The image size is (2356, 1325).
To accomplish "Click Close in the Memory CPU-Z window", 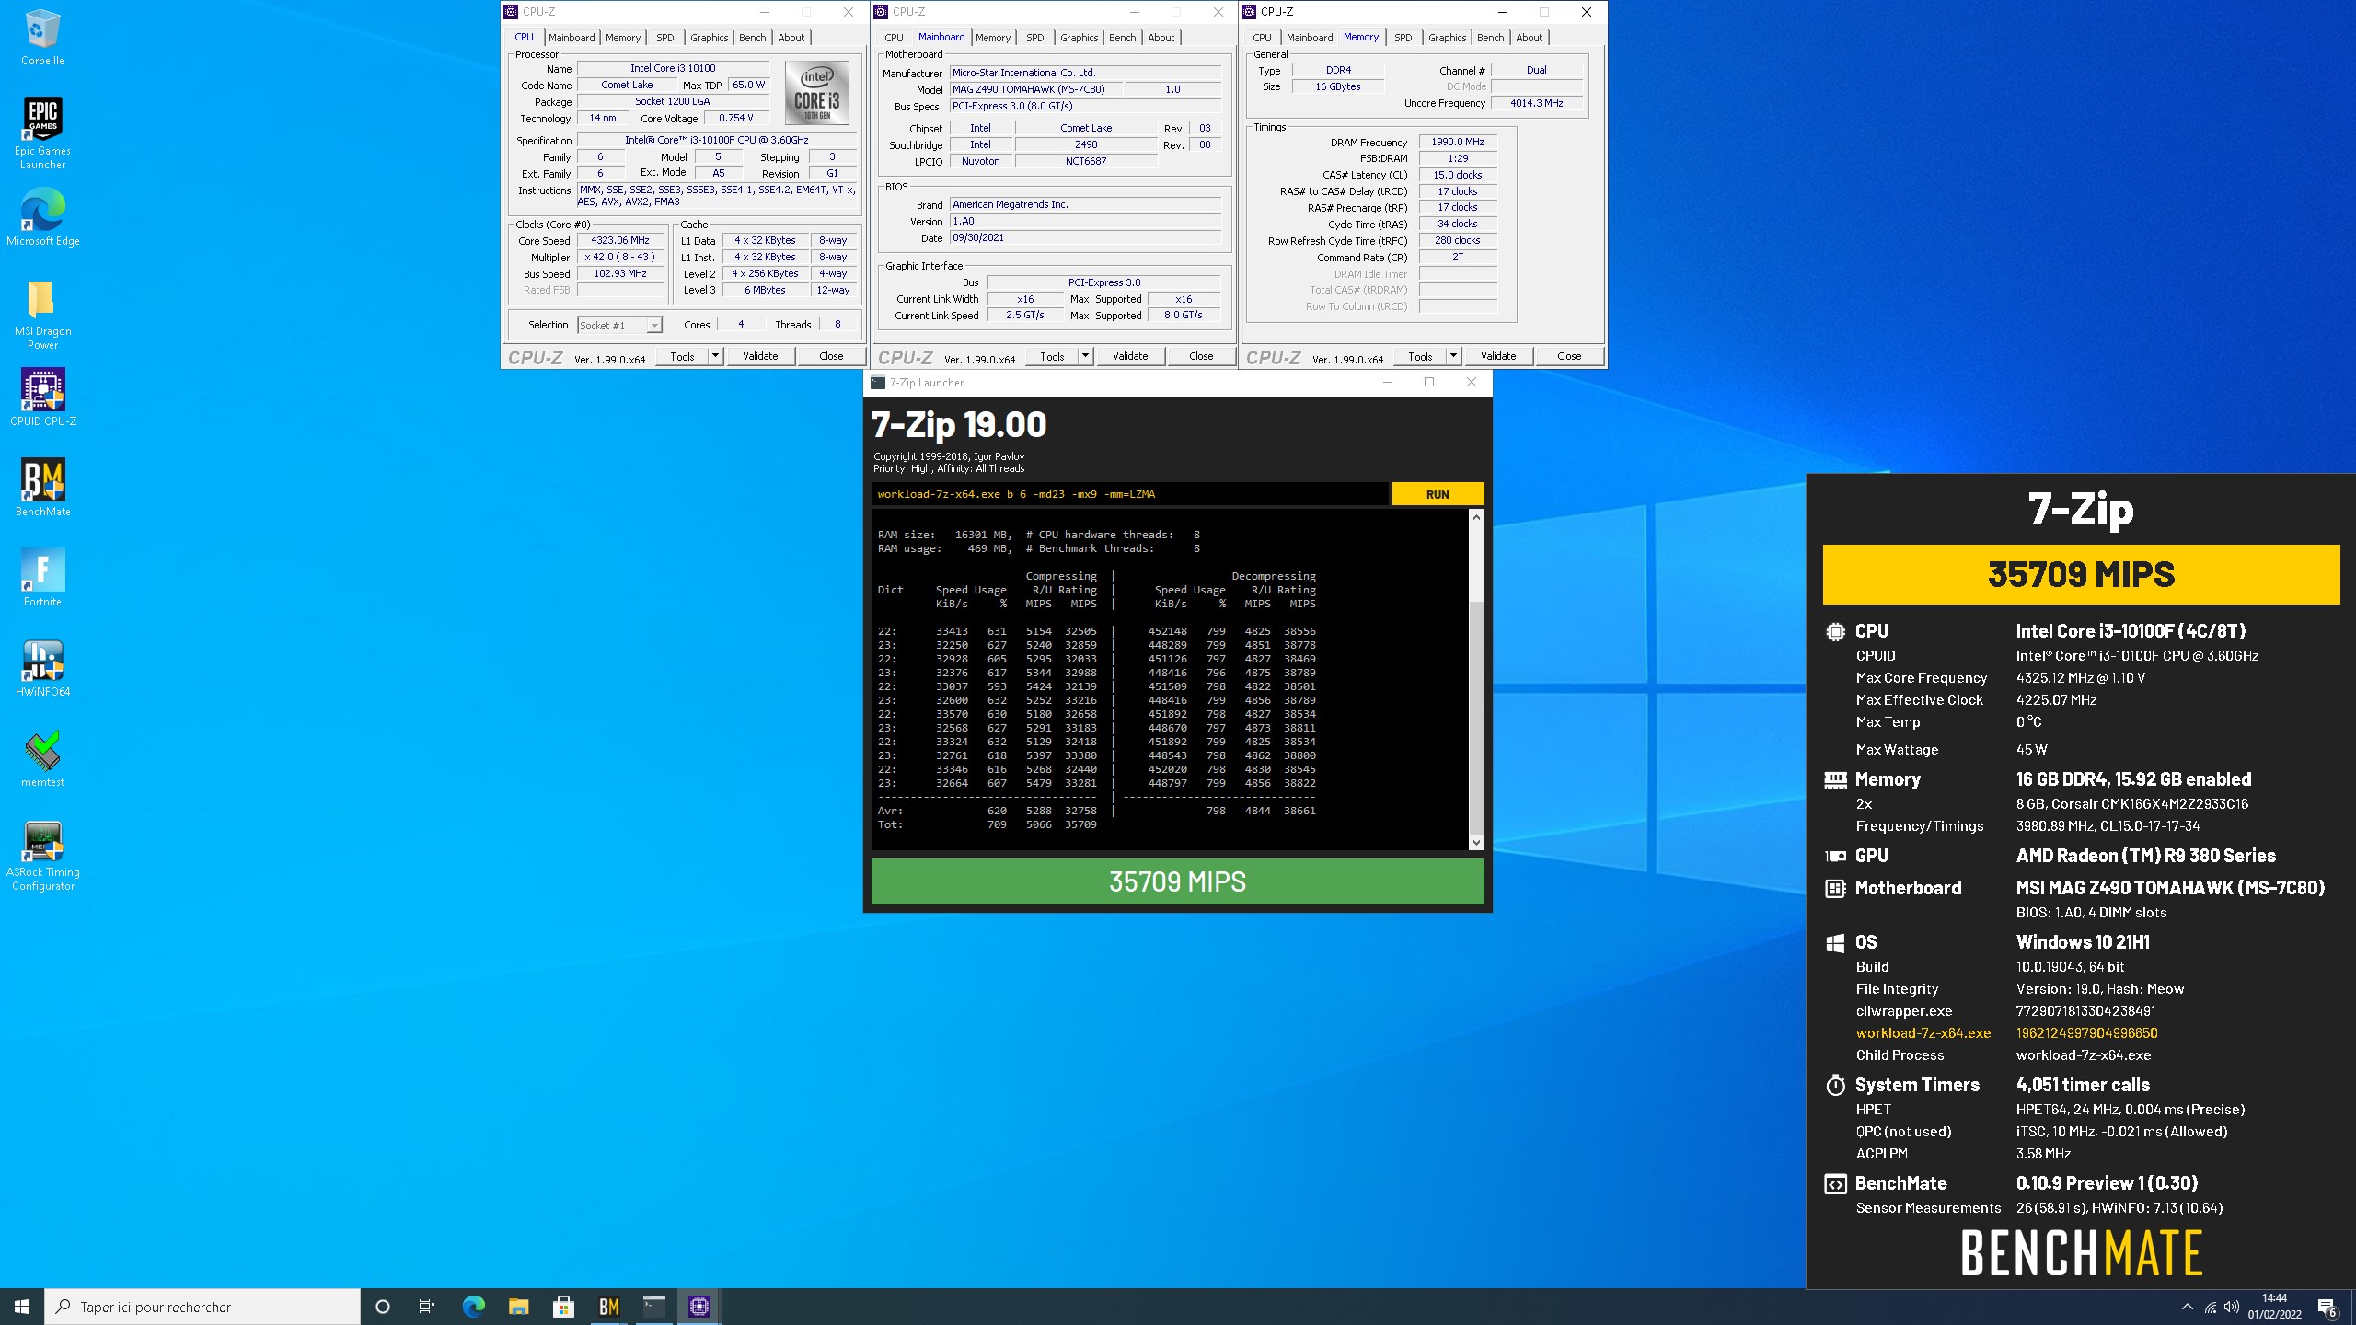I will click(1569, 356).
